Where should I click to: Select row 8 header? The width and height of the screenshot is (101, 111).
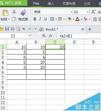pos(3,82)
